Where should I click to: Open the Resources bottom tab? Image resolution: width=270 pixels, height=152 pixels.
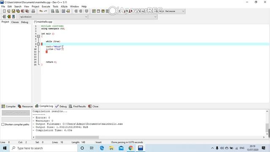tap(25, 106)
